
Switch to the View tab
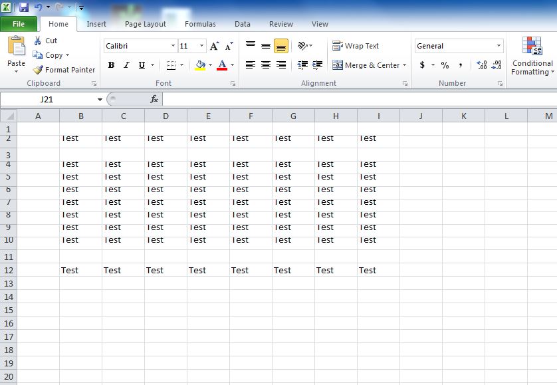[x=320, y=24]
